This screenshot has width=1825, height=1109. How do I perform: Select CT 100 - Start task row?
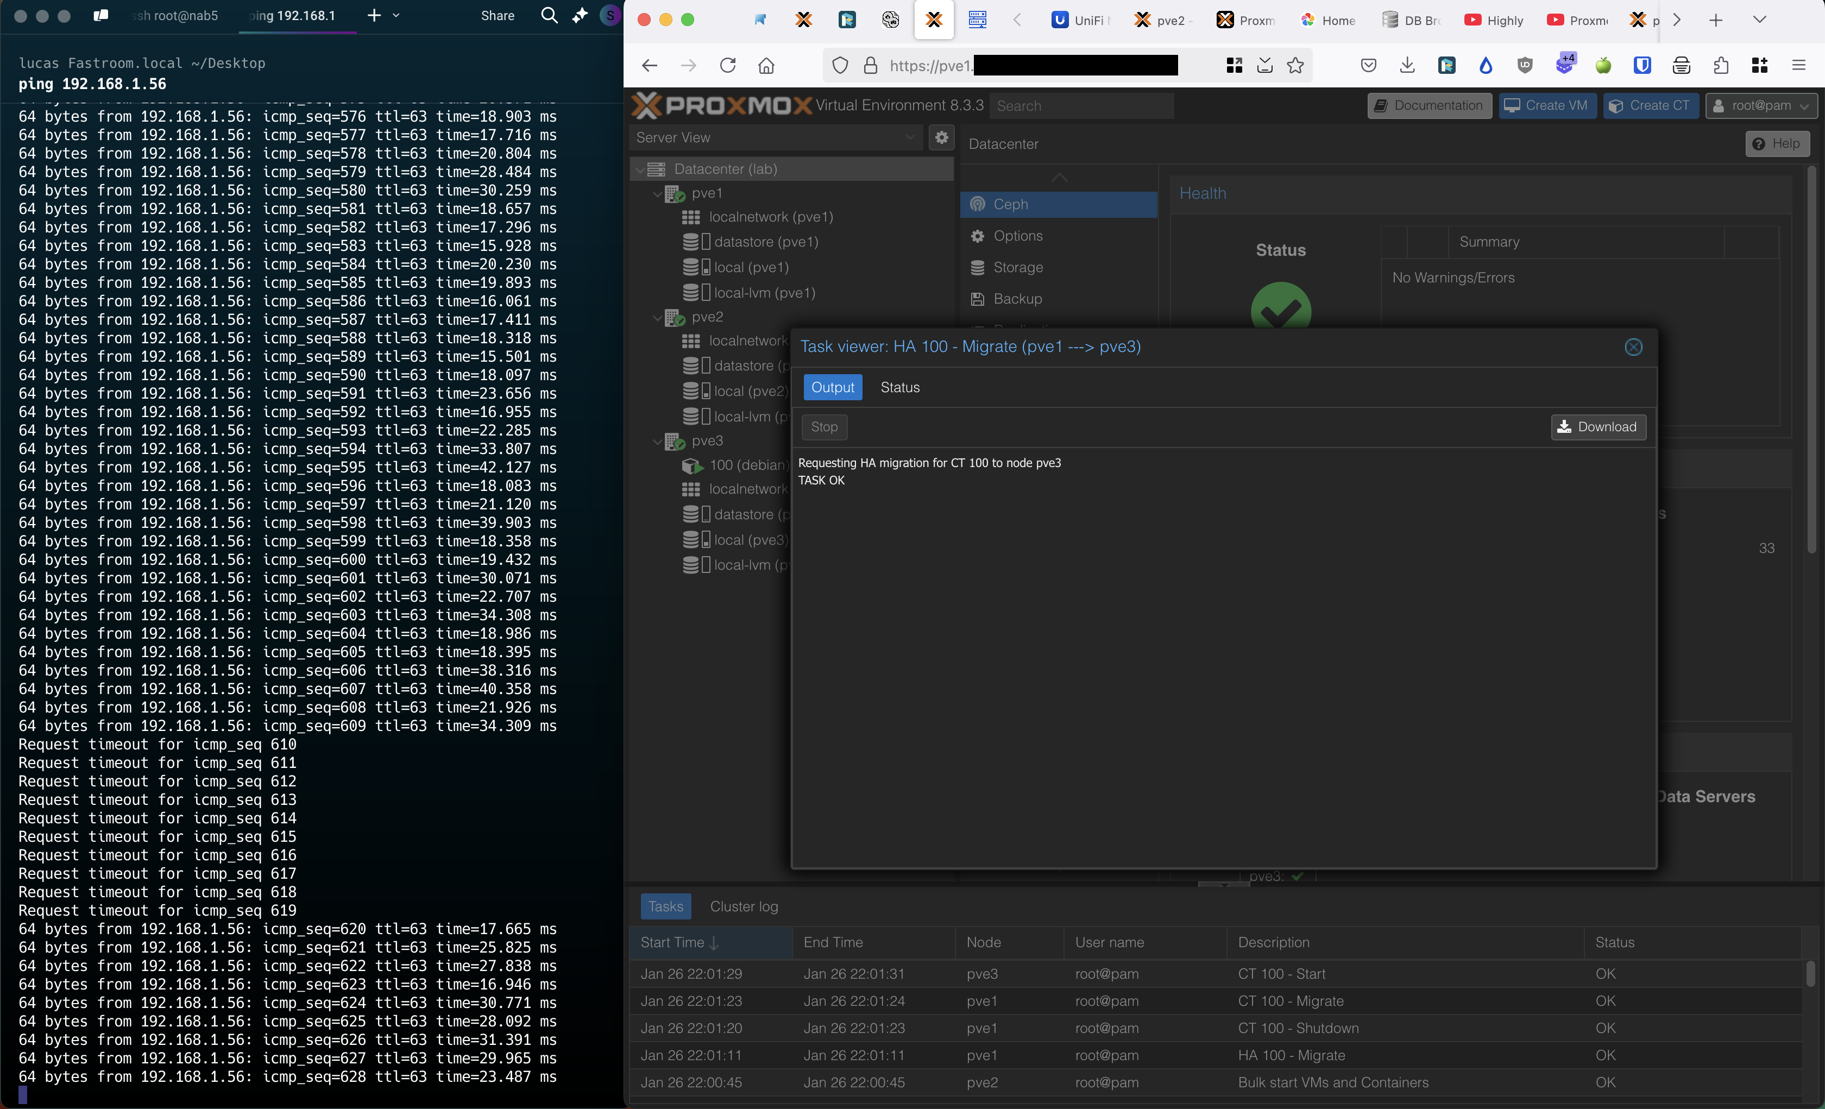point(1216,973)
